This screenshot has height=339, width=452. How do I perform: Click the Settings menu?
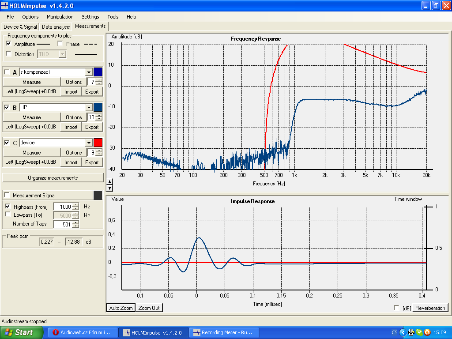[90, 17]
